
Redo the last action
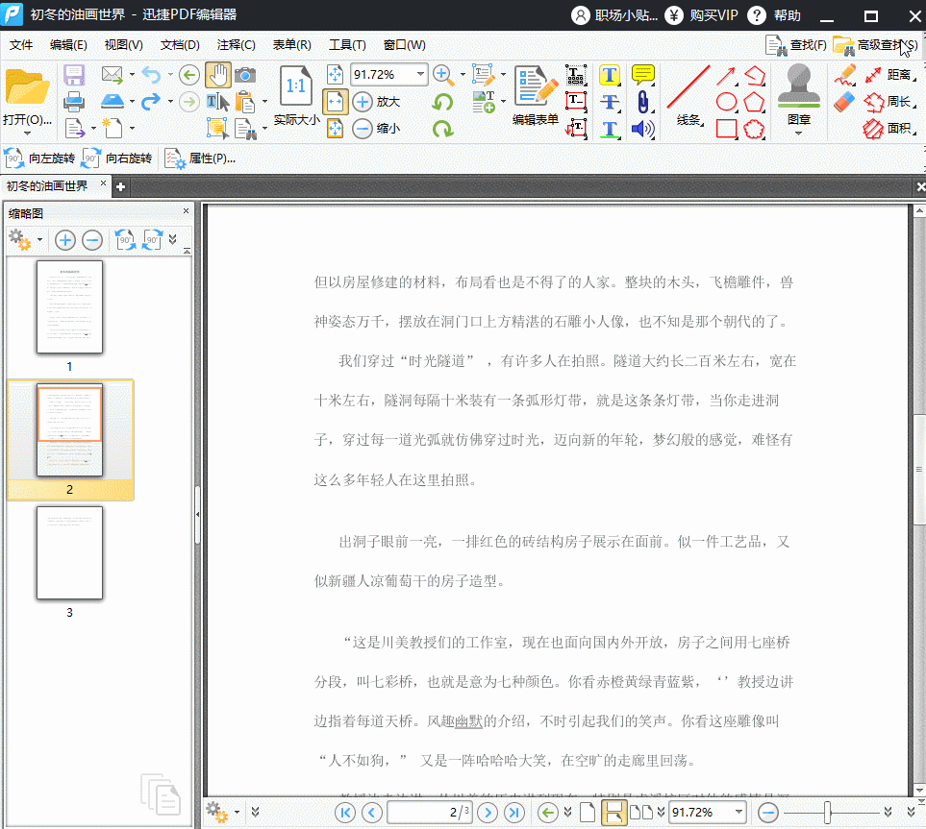click(151, 102)
